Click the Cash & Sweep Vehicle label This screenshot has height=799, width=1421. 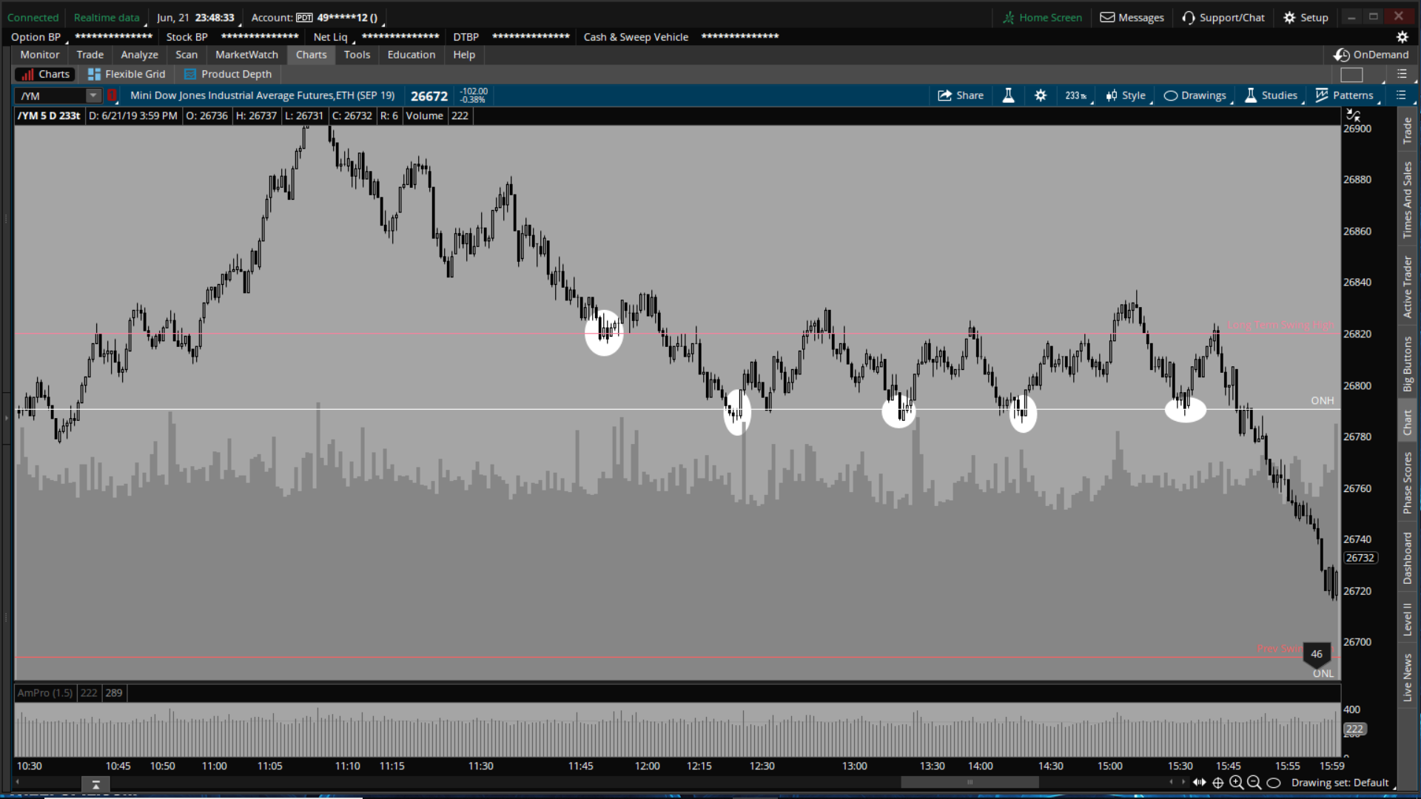pyautogui.click(x=636, y=37)
